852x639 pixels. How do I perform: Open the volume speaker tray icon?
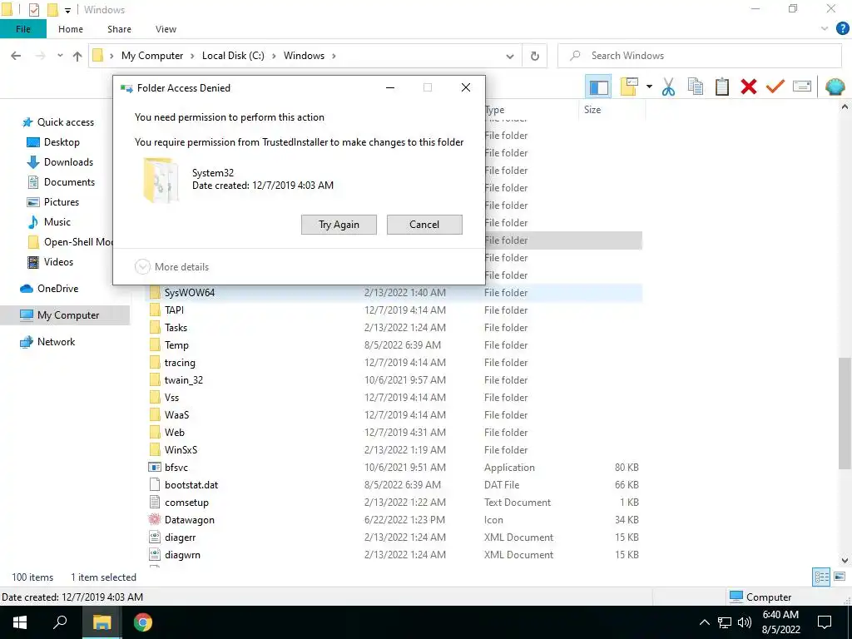pos(745,622)
